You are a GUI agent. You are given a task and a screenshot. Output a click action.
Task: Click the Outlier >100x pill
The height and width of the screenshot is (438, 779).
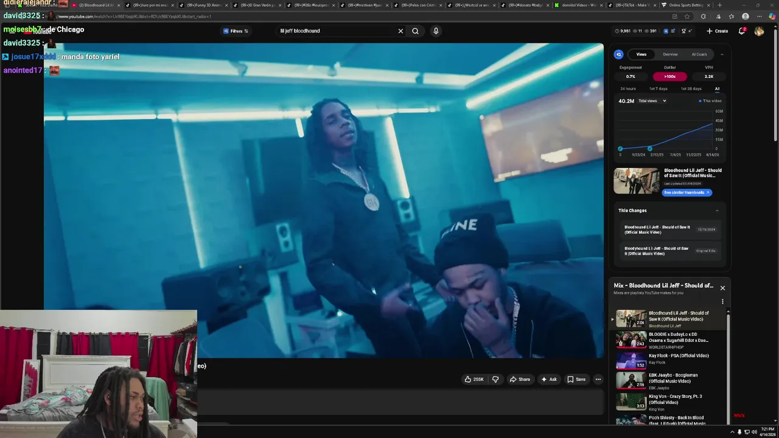pos(670,77)
